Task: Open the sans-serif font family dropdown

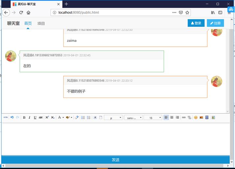Action: [x=133, y=117]
